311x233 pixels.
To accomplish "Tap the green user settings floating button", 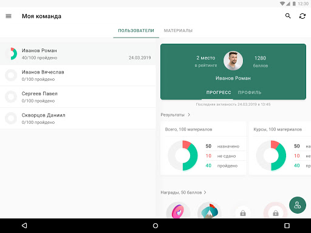I will click(298, 205).
